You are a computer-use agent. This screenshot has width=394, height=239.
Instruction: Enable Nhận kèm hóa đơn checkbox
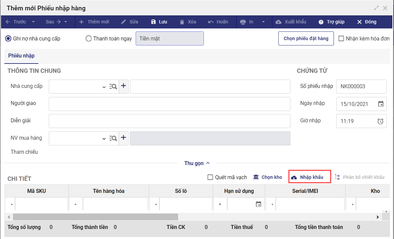[341, 38]
